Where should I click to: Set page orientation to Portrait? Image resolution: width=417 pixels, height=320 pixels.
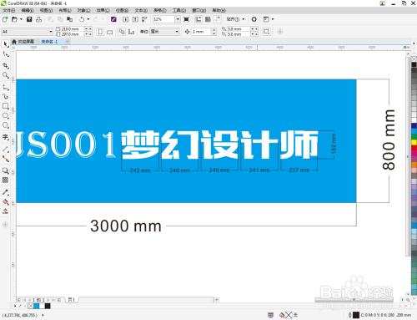(100, 32)
